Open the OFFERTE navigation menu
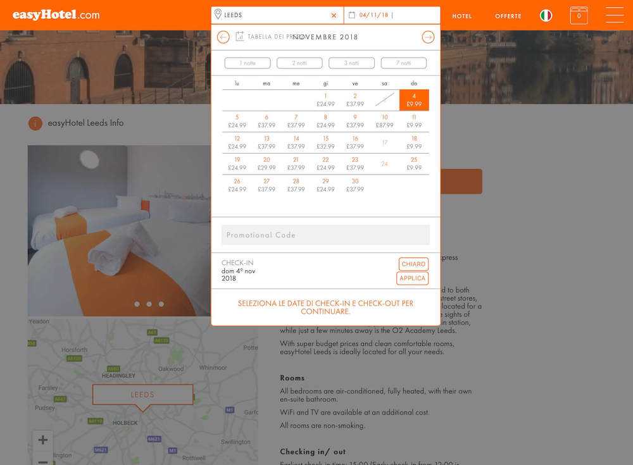633x465 pixels. tap(508, 16)
